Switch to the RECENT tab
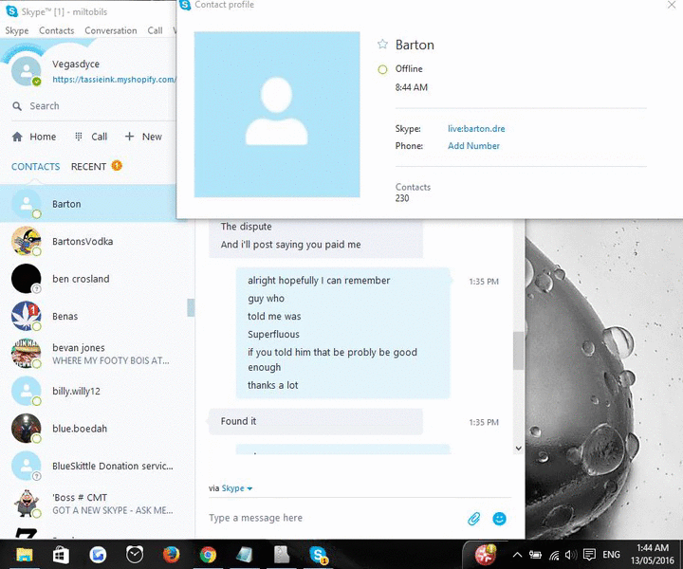Viewport: 683px width, 569px height. [88, 167]
